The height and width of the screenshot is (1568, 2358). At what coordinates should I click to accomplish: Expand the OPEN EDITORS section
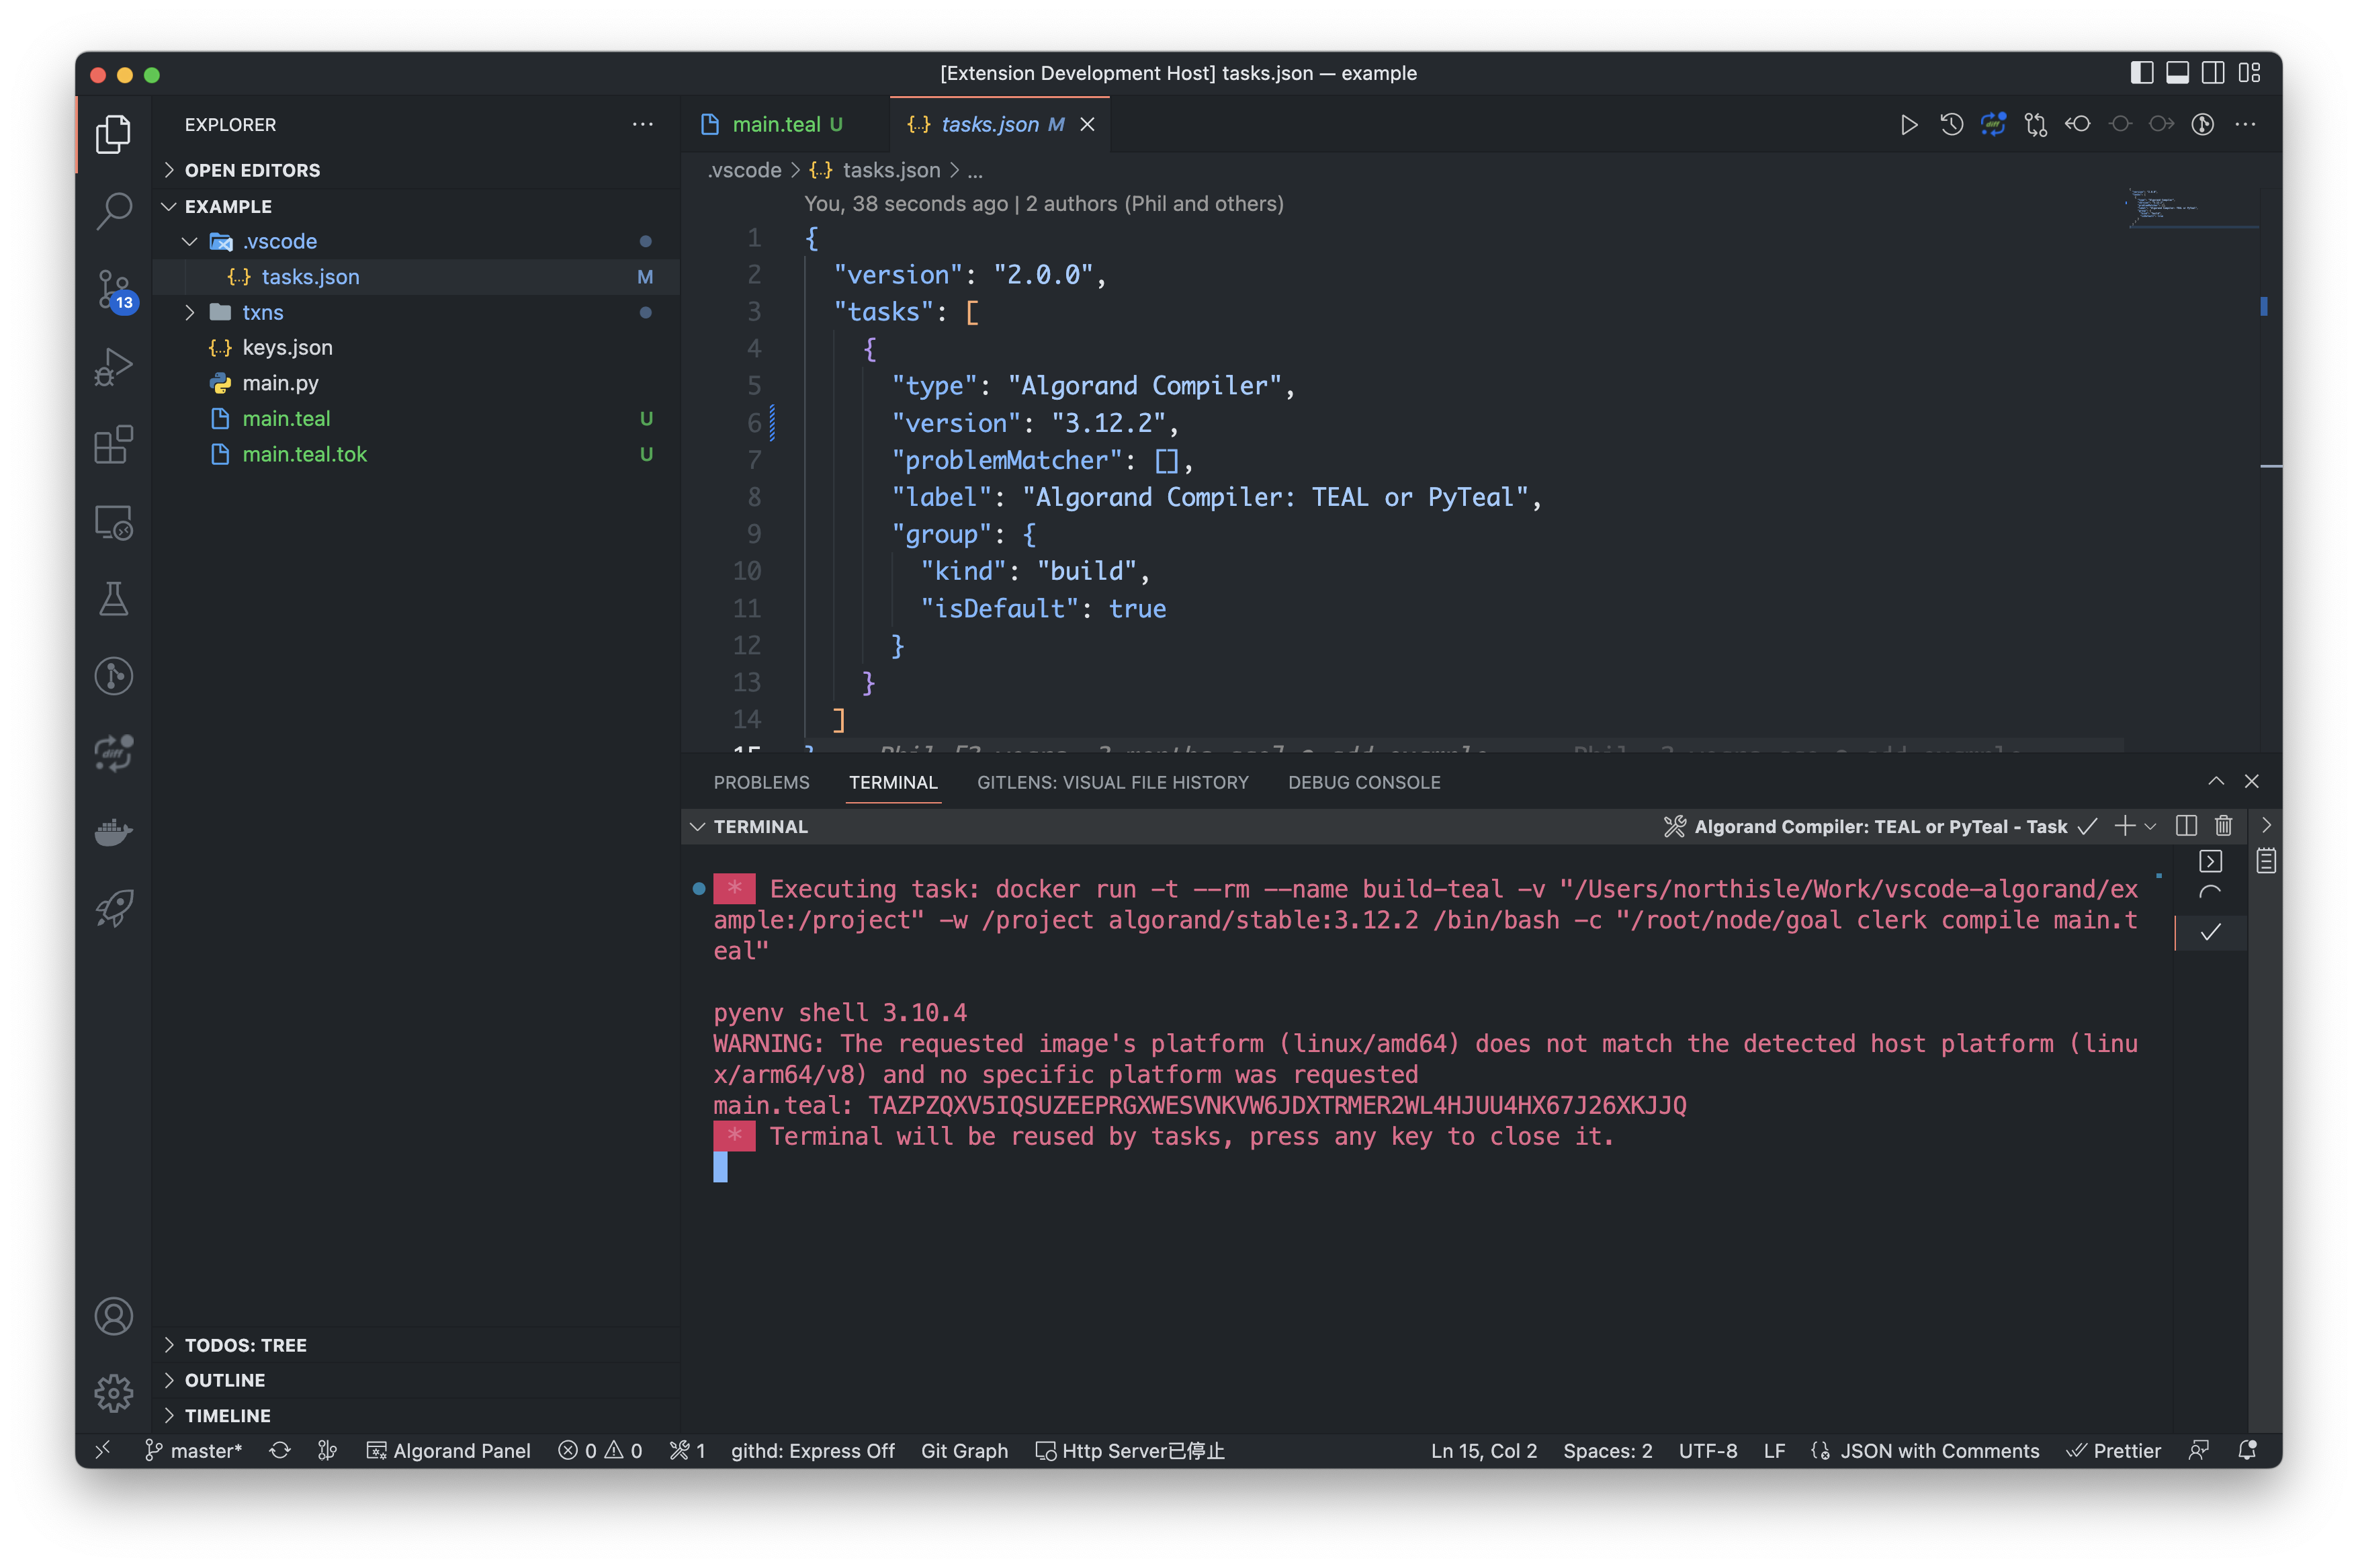252,170
